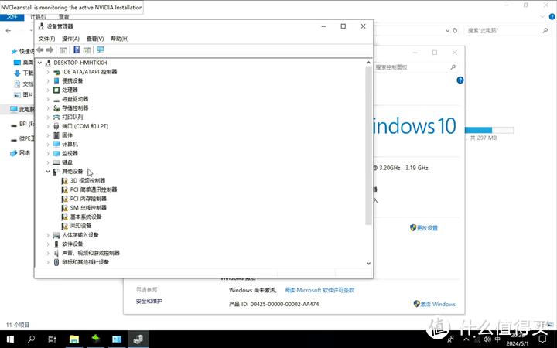Expand the IDE ATA/ATAPI 控制器 node
Viewport: 557px width, 348px height.
[48, 72]
